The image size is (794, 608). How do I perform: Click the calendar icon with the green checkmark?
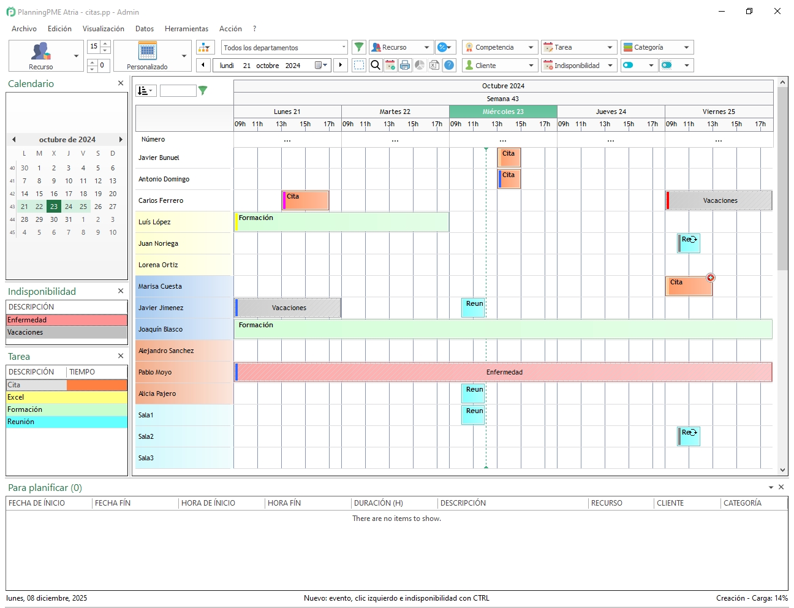pos(390,65)
